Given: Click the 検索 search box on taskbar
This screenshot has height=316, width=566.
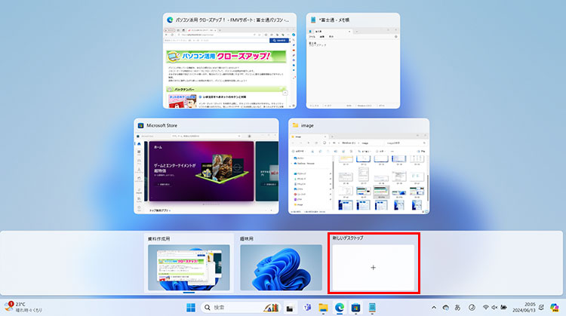Looking at the screenshot, I should pos(241,308).
